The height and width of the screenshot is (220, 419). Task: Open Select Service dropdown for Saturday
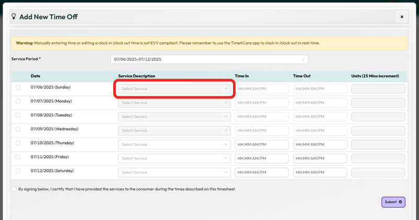point(174,172)
